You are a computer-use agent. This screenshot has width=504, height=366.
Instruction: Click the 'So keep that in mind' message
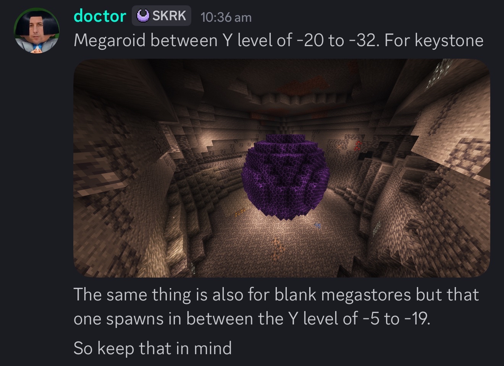(x=153, y=348)
